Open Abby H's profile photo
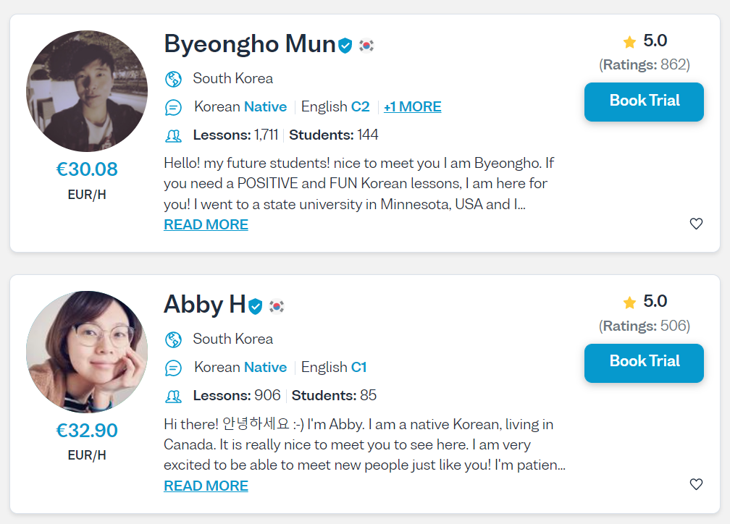The height and width of the screenshot is (524, 730). point(87,352)
